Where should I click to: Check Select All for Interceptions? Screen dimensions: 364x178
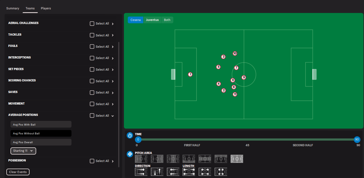click(x=92, y=58)
